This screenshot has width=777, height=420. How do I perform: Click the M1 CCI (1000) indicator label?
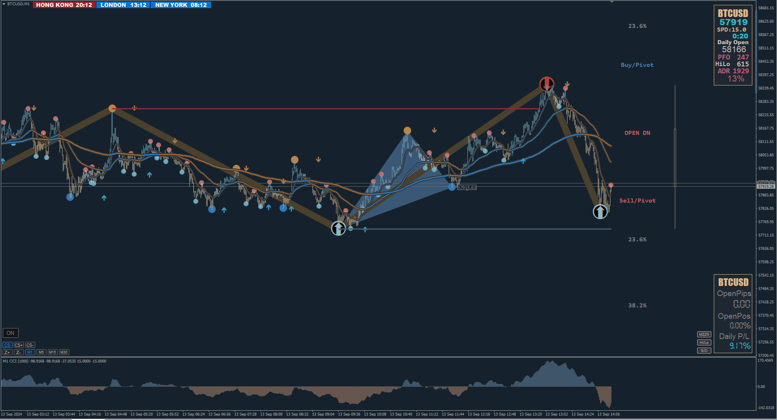pos(54,361)
